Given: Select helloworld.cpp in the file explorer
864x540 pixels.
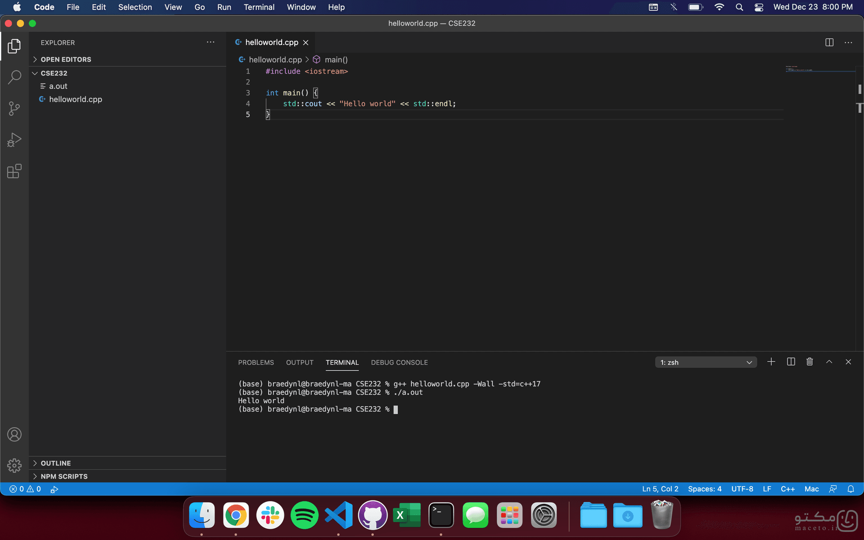Looking at the screenshot, I should pos(128,99).
